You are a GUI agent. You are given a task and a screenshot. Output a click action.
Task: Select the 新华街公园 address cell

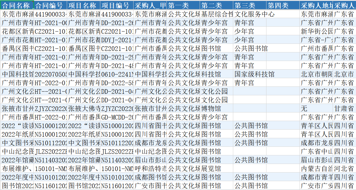pos(316,31)
